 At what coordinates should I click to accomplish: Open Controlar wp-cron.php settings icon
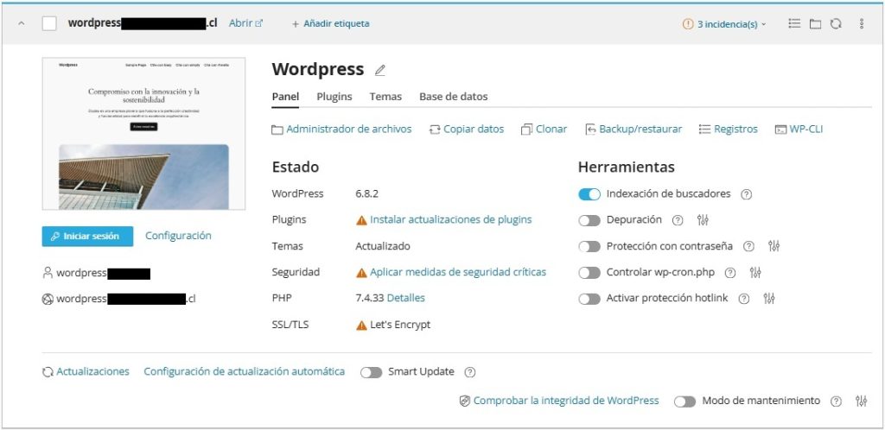[755, 272]
